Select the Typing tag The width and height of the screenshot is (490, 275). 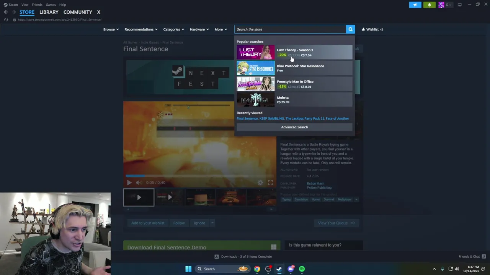tap(286, 199)
